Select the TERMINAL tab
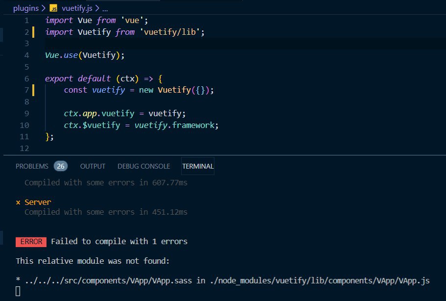This screenshot has width=446, height=301. point(198,166)
